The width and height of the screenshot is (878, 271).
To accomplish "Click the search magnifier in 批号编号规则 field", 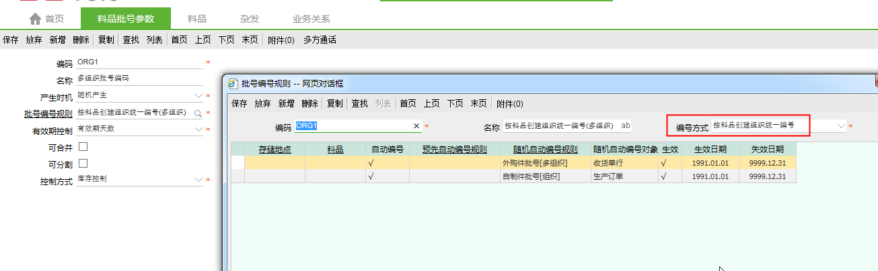I will pos(198,113).
